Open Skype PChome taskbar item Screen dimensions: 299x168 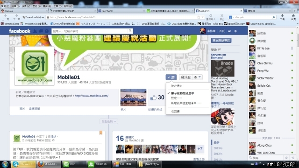point(23,164)
